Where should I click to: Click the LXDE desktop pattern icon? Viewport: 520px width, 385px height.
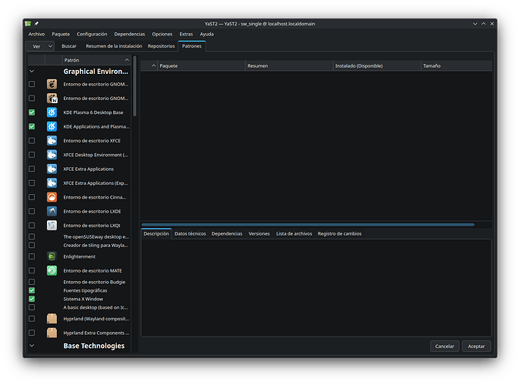click(x=52, y=211)
